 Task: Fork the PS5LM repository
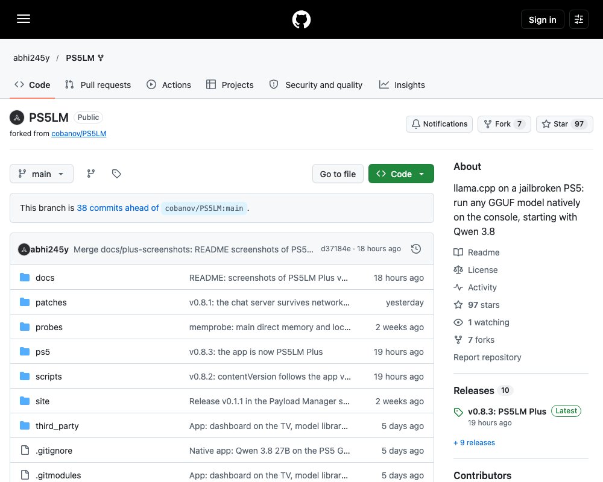tap(504, 124)
